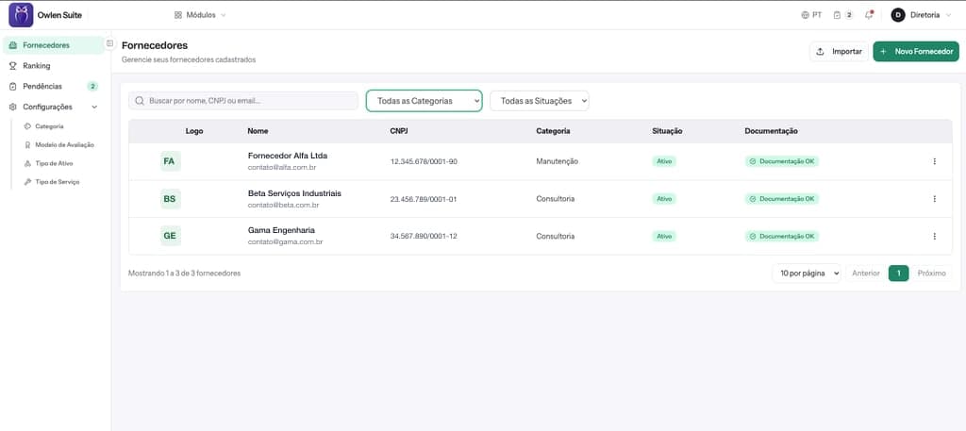Open Categoria settings sub-item
966x431 pixels.
49,125
